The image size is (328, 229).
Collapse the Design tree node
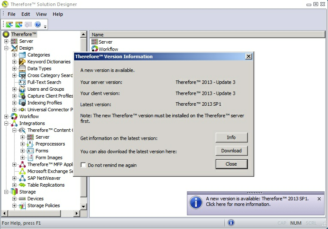[x=6, y=48]
